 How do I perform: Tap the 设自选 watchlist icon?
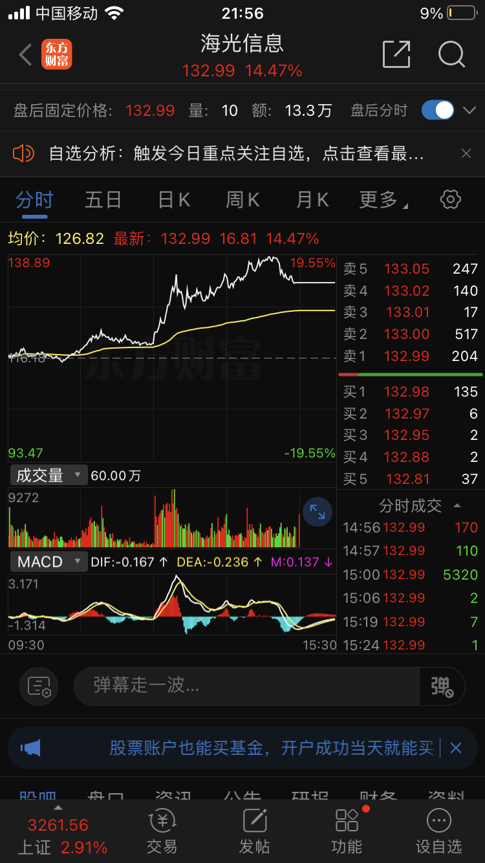point(439,832)
